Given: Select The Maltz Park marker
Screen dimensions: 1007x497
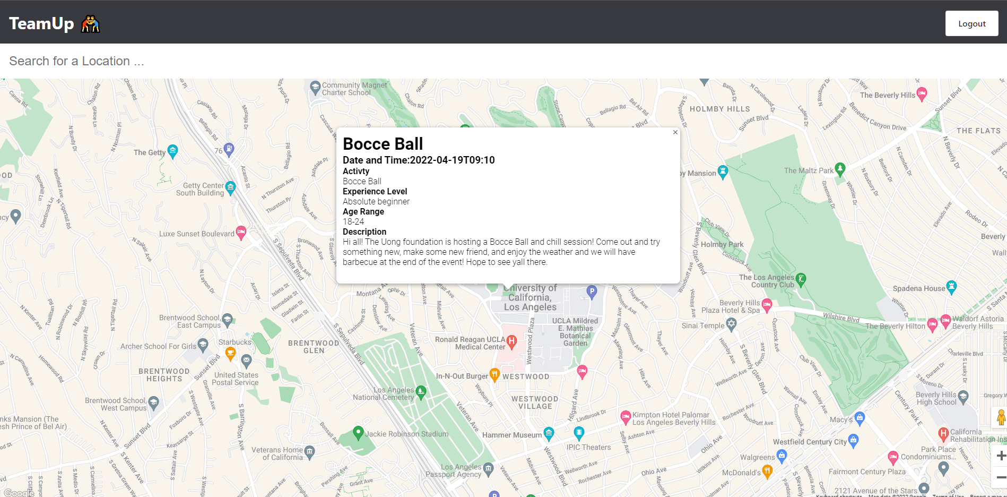Looking at the screenshot, I should (840, 169).
